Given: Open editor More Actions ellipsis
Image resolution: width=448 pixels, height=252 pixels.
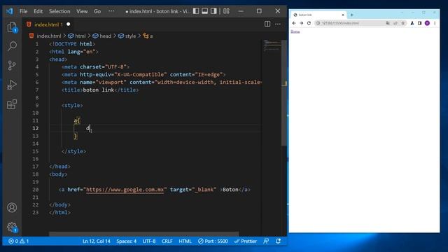Looking at the screenshot, I should pyautogui.click(x=278, y=24).
